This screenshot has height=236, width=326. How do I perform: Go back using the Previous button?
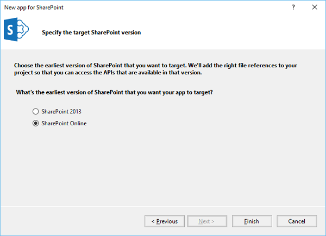click(164, 221)
